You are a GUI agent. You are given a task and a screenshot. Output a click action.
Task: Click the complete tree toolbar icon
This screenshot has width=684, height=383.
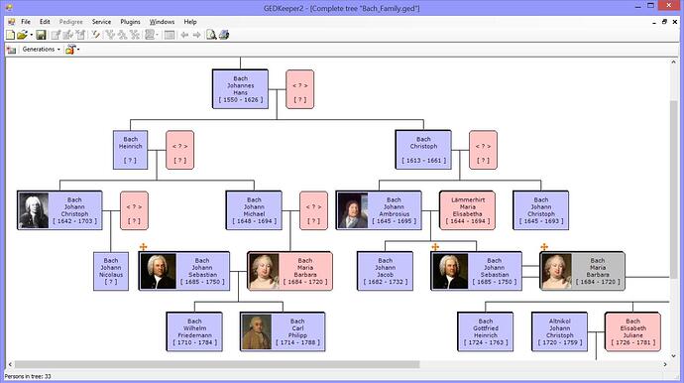[x=135, y=35]
